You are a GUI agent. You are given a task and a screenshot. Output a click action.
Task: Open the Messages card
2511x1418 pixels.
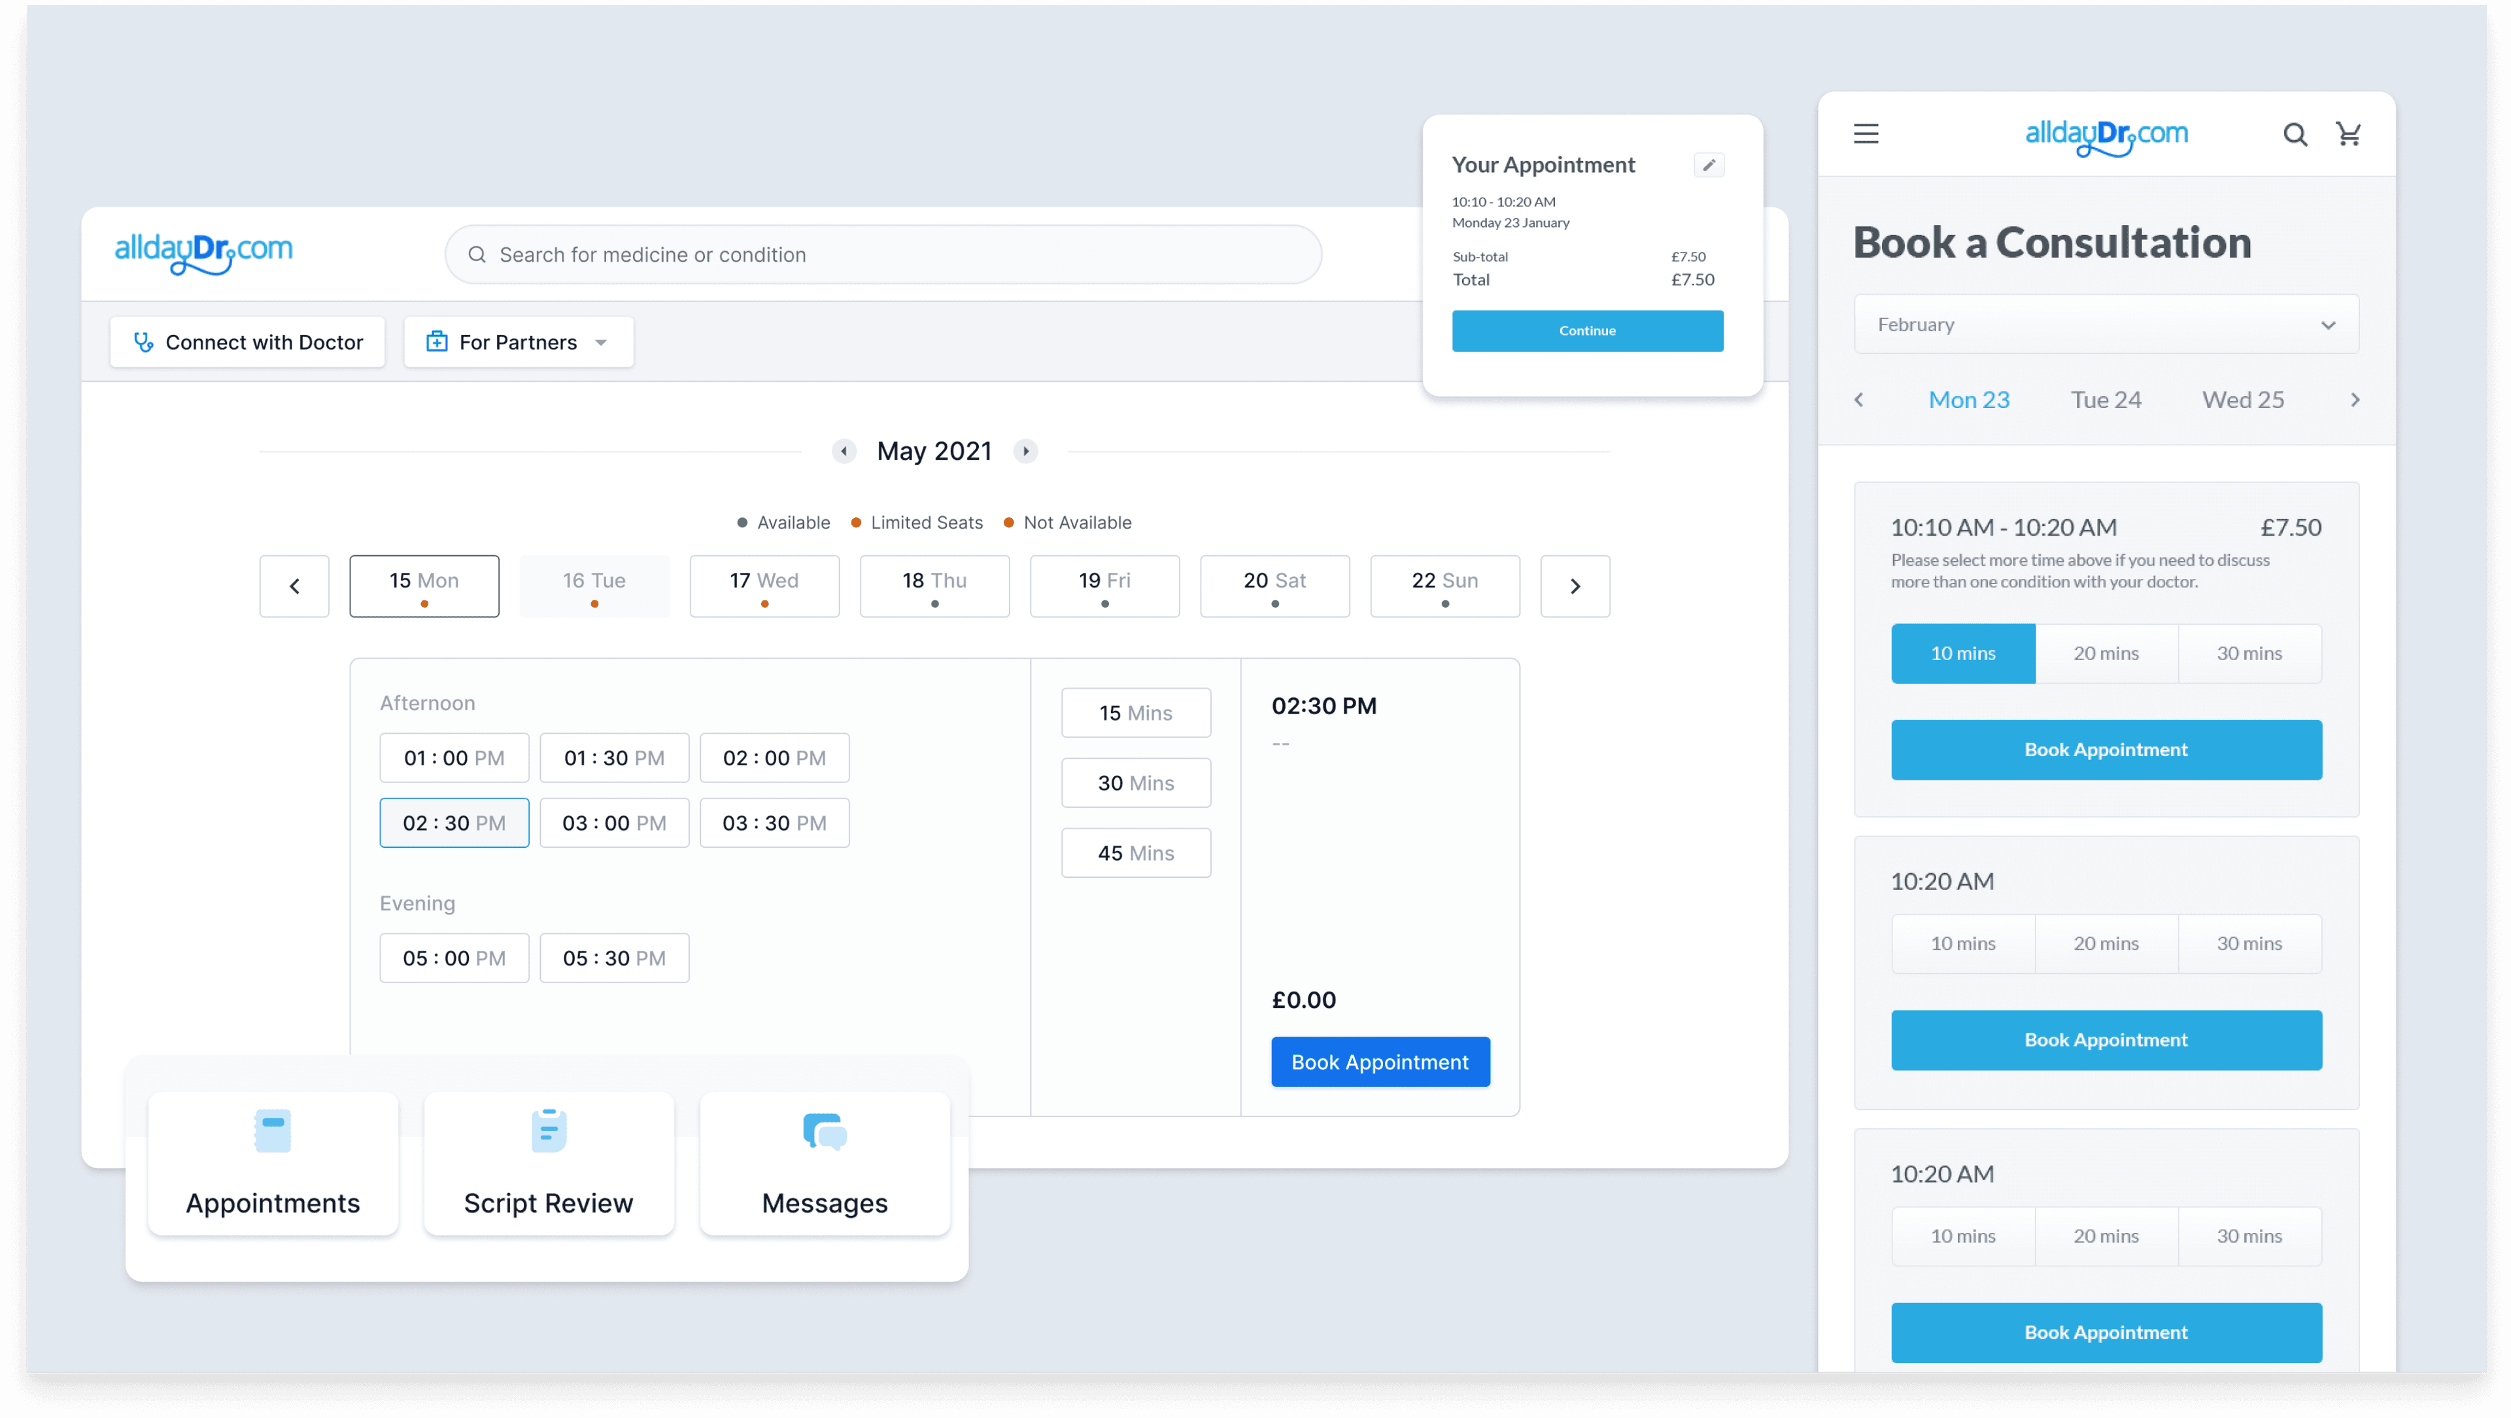(x=825, y=1164)
